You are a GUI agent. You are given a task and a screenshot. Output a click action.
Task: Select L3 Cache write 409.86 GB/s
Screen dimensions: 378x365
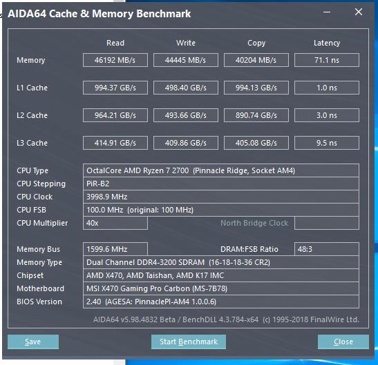[x=186, y=143]
